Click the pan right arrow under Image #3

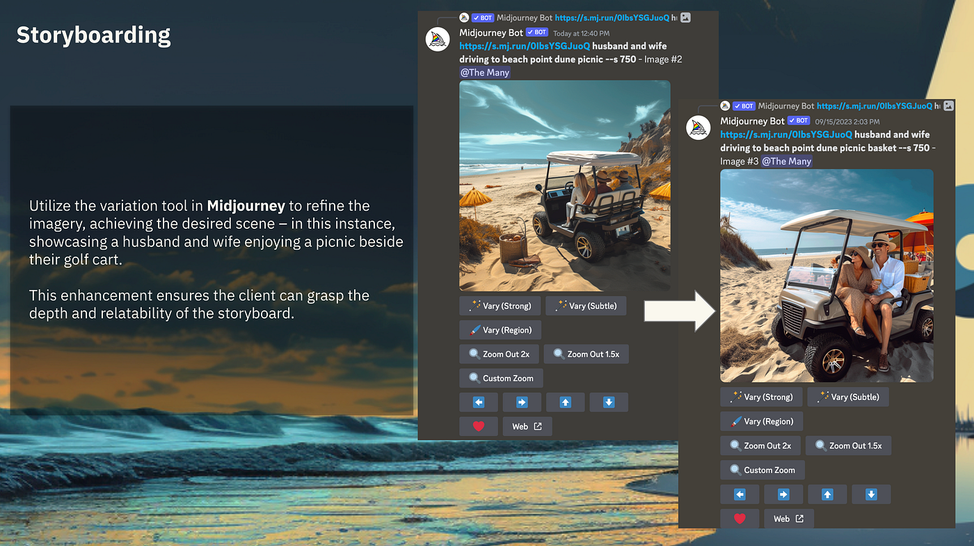pos(783,495)
